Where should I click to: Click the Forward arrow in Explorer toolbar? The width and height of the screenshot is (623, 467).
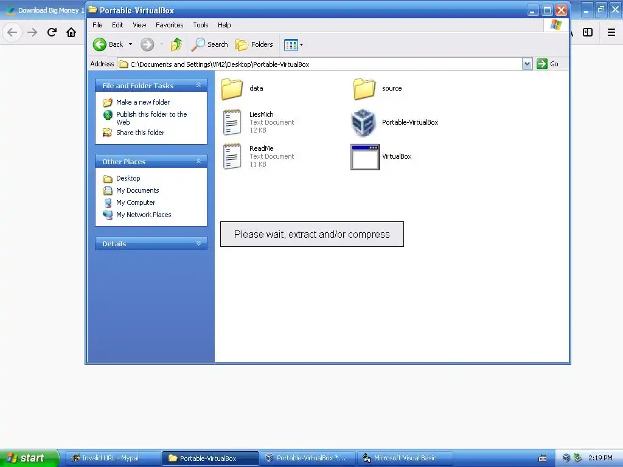tap(147, 44)
